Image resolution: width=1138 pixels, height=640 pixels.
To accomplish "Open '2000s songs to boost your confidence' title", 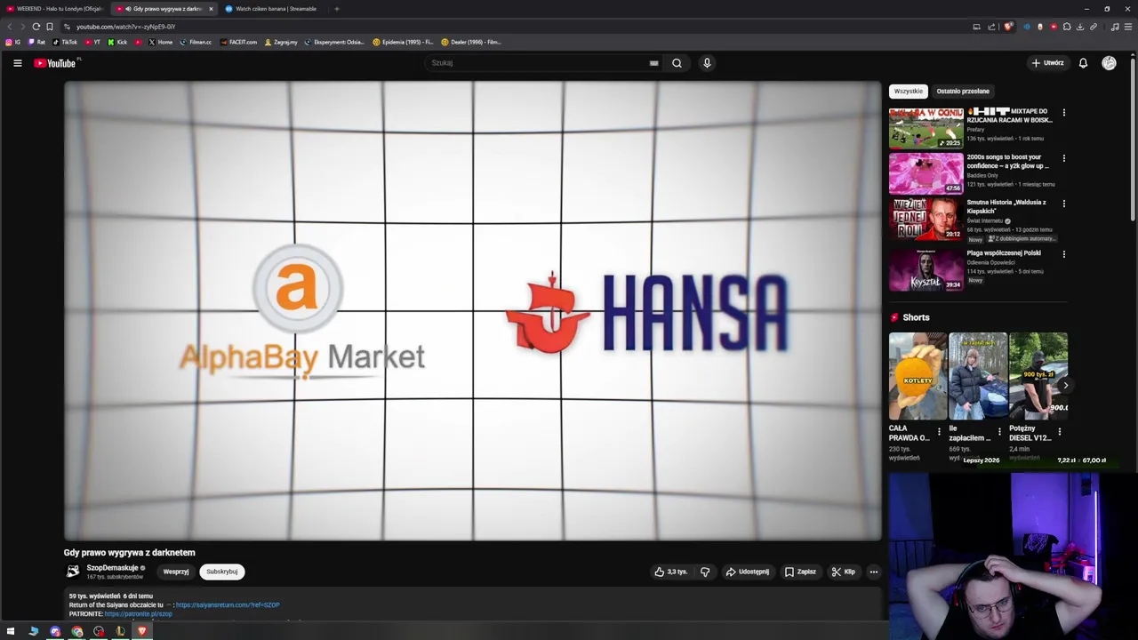I will 1008,162.
